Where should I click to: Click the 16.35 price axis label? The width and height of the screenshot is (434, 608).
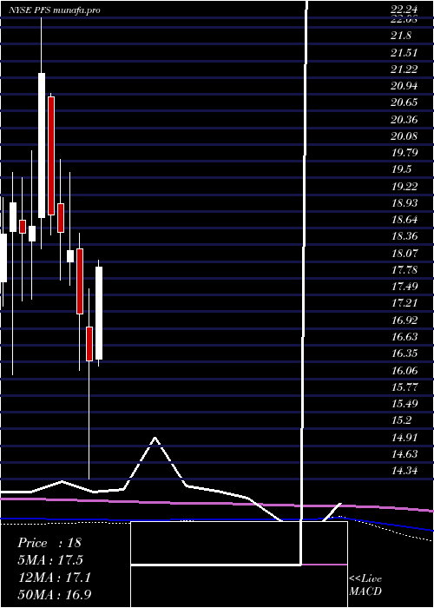(404, 354)
